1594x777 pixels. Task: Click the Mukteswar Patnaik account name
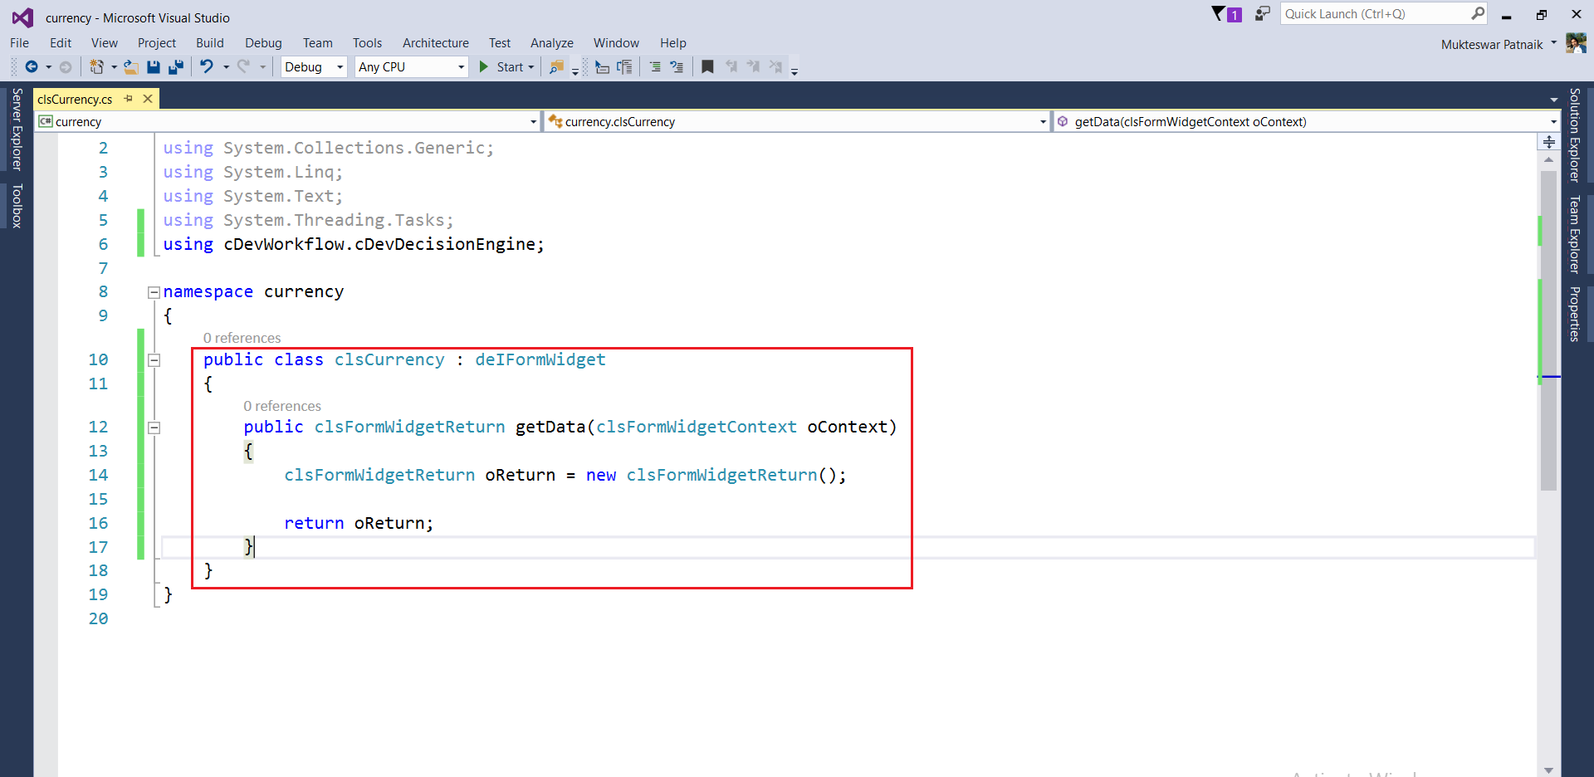tap(1492, 44)
